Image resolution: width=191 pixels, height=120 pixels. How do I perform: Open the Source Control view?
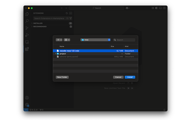click(27, 28)
